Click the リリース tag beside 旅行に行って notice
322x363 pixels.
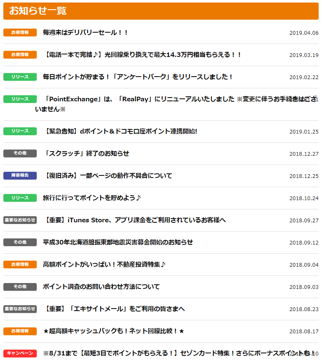pos(20,198)
